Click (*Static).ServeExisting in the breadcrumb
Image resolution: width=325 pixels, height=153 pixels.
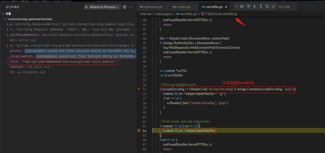(221, 14)
